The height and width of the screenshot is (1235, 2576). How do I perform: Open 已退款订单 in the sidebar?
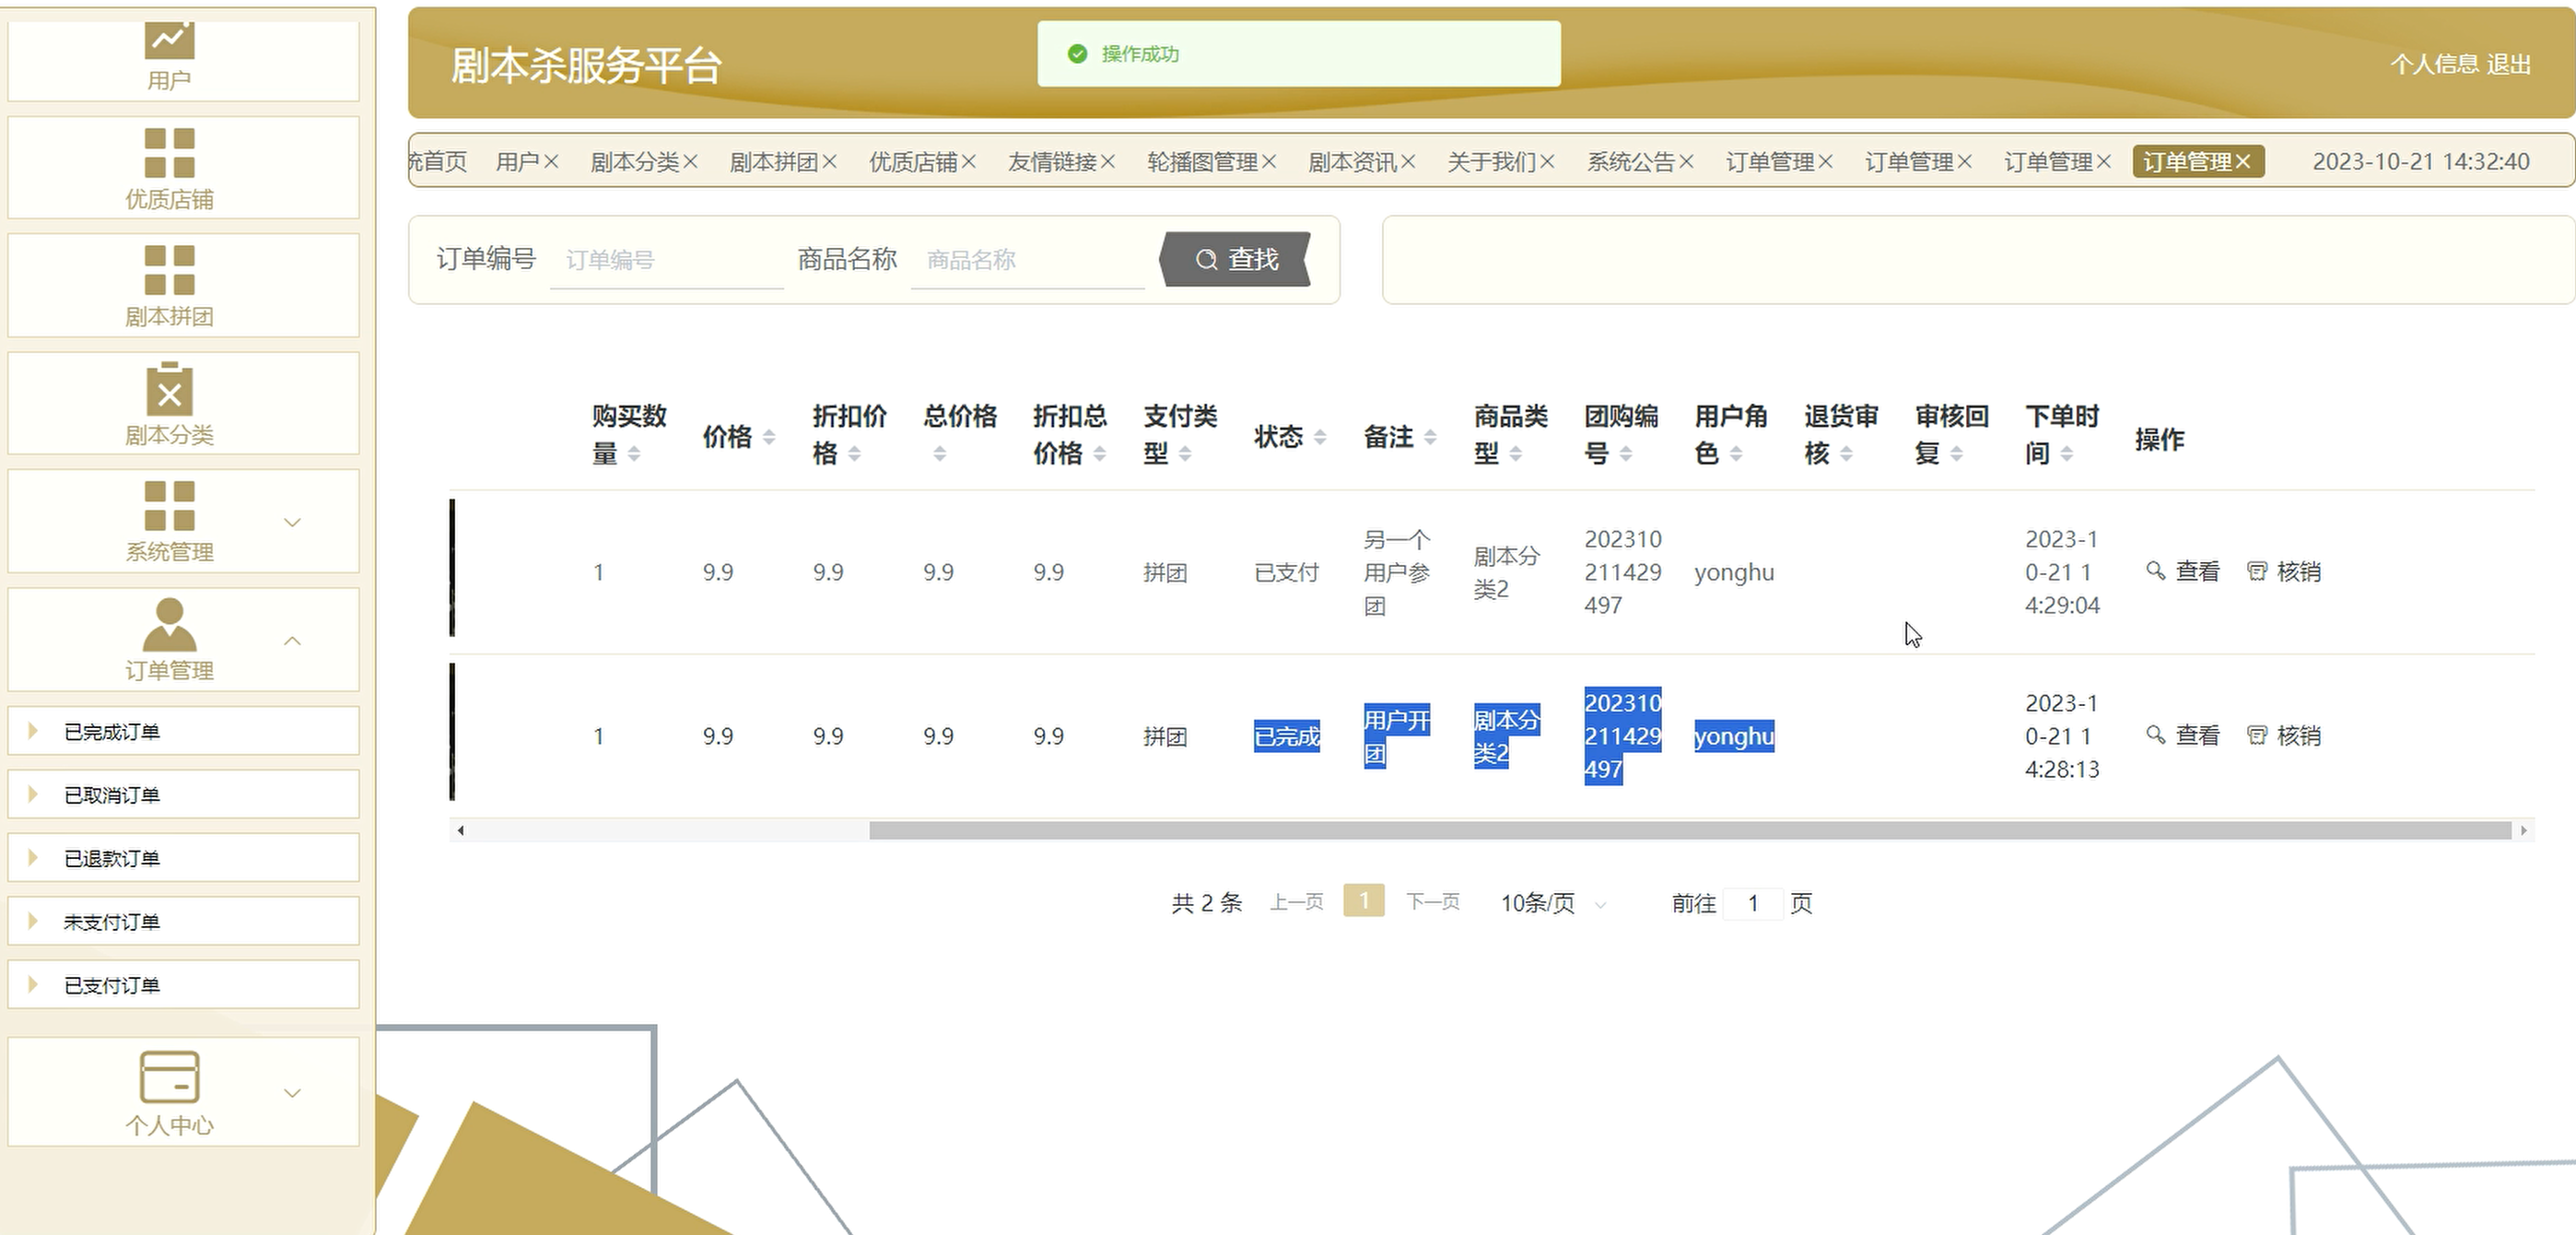point(183,858)
